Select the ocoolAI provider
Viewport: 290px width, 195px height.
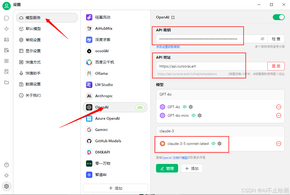(115, 51)
